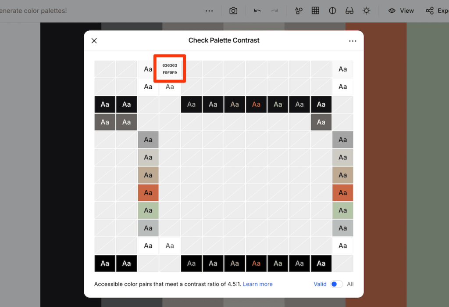Click the half-circle contrast icon in toolbar
449x307 pixels.
click(332, 11)
